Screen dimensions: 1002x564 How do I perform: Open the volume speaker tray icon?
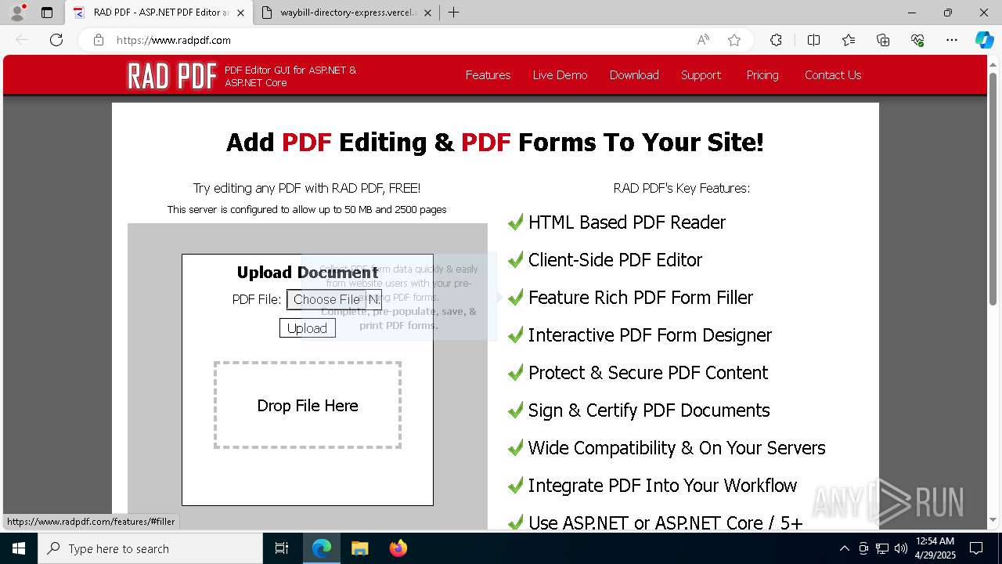[x=900, y=548]
